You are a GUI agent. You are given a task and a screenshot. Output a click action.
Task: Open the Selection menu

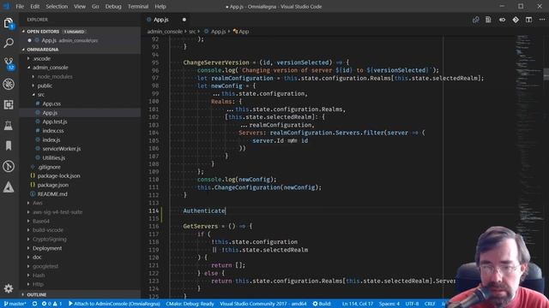point(57,6)
